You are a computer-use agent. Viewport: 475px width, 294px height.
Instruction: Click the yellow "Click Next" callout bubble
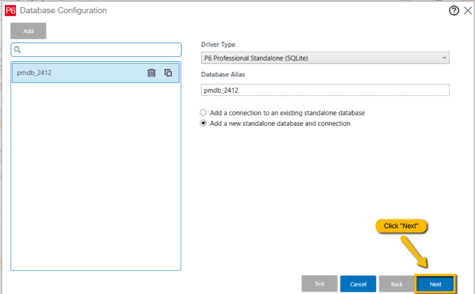(401, 226)
